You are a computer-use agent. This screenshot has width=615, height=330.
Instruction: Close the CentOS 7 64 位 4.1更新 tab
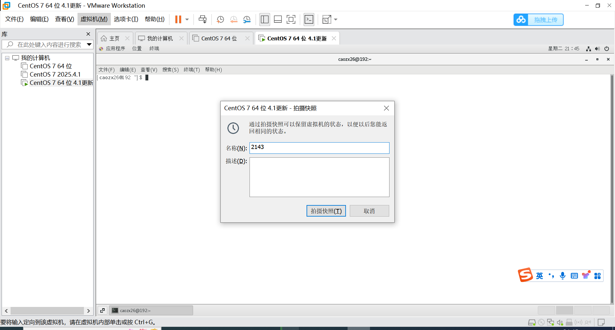coord(334,38)
